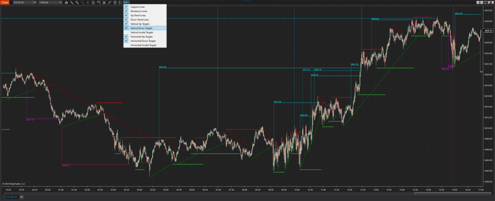Click the 6419.75 cyan target label
The width and height of the screenshot is (495, 201).
click(x=314, y=75)
